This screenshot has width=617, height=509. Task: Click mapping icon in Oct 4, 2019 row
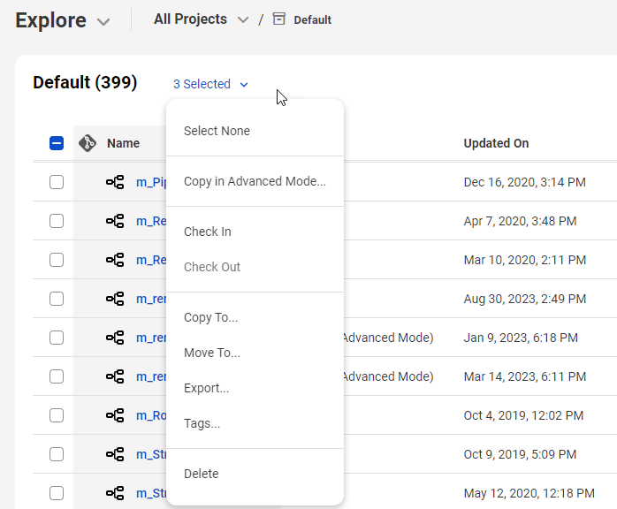tap(115, 415)
